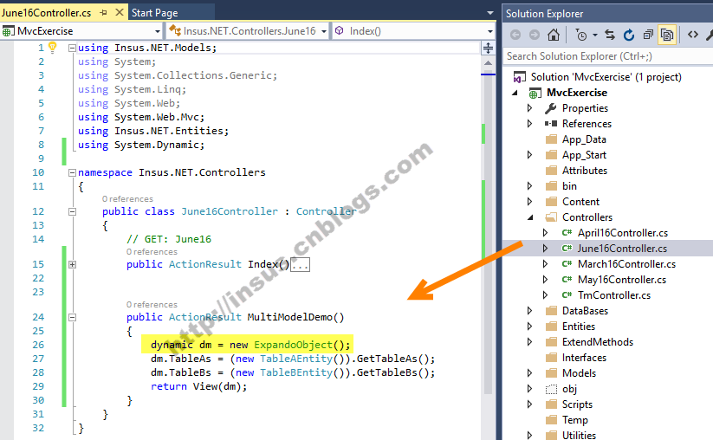This screenshot has width=713, height=440.
Task: Expand the DataBases folder
Action: tap(529, 310)
